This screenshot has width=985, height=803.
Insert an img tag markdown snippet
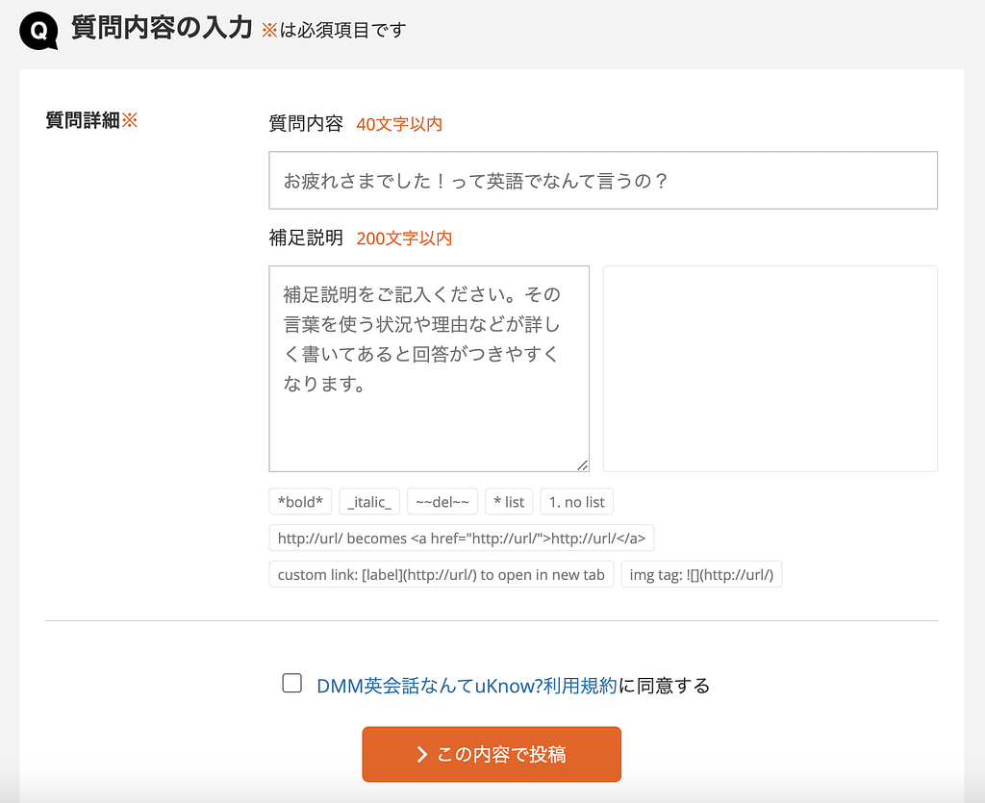tap(701, 575)
